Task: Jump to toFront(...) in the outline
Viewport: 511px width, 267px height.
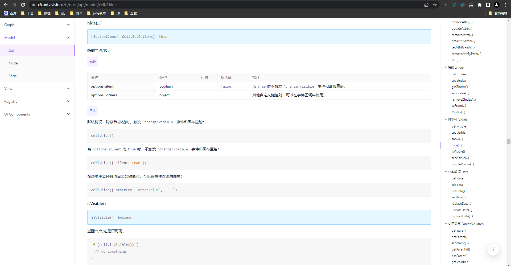Action: [459, 106]
